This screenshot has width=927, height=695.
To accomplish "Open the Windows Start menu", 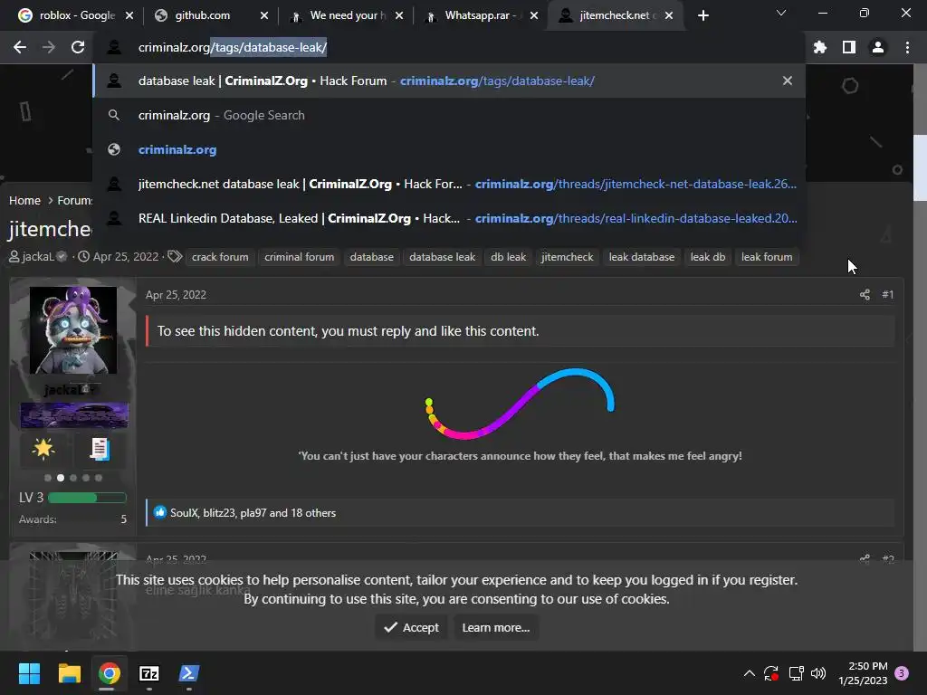I will (29, 673).
